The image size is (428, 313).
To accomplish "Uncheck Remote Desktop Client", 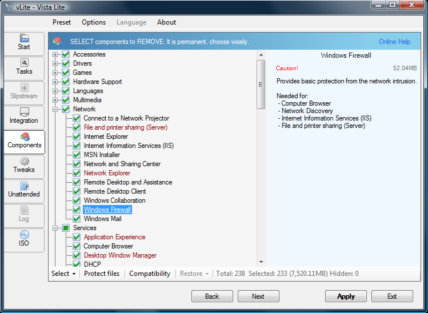I will 77,191.
